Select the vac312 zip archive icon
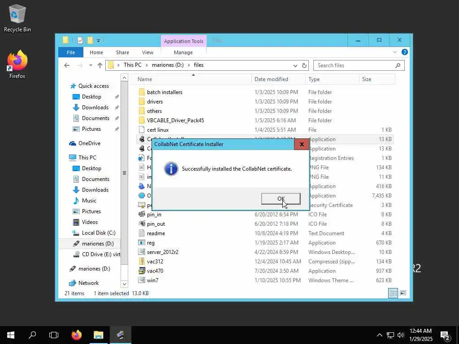 [x=142, y=261]
